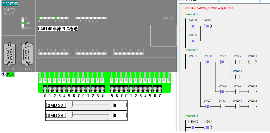Screen dimensions: 270x133
Task: Click the I1.0 normally-closed contact
Action: 223,92
